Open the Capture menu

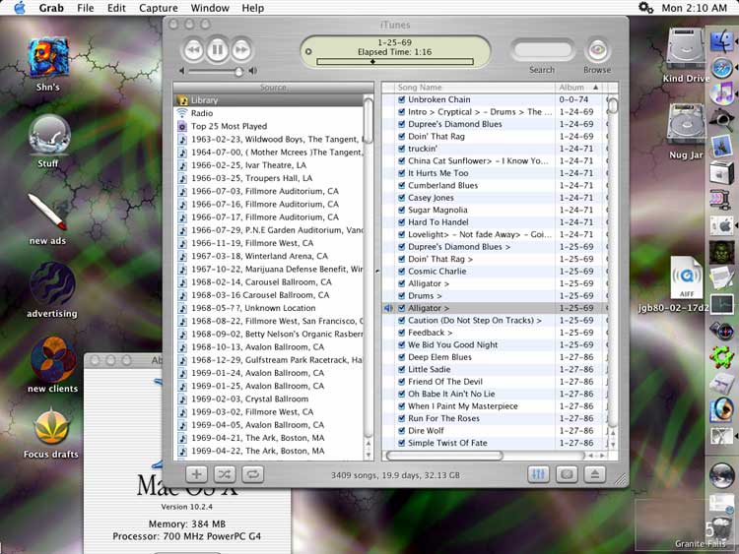click(159, 8)
